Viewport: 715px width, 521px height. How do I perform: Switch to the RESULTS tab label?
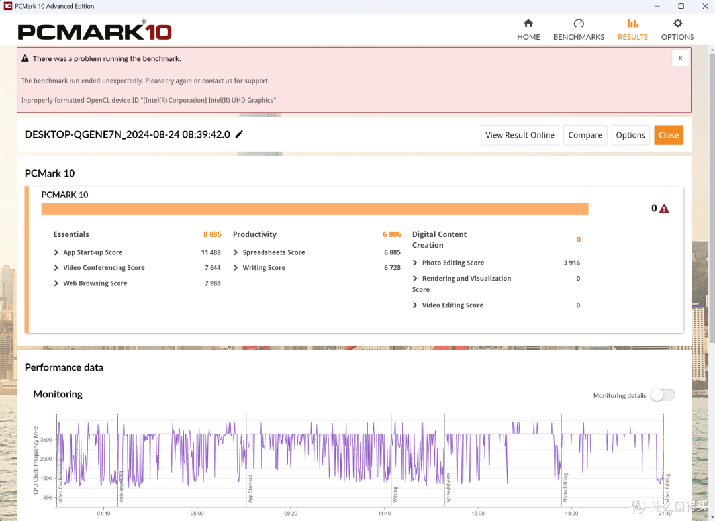(x=632, y=37)
